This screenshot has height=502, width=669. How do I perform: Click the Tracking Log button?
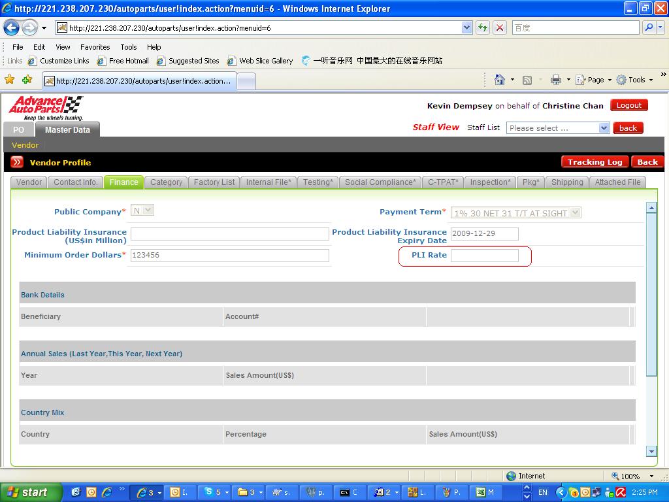tap(595, 162)
